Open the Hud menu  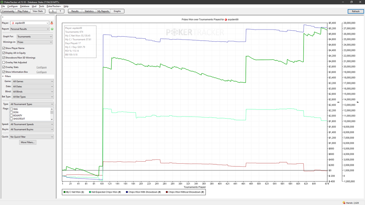tap(34, 6)
